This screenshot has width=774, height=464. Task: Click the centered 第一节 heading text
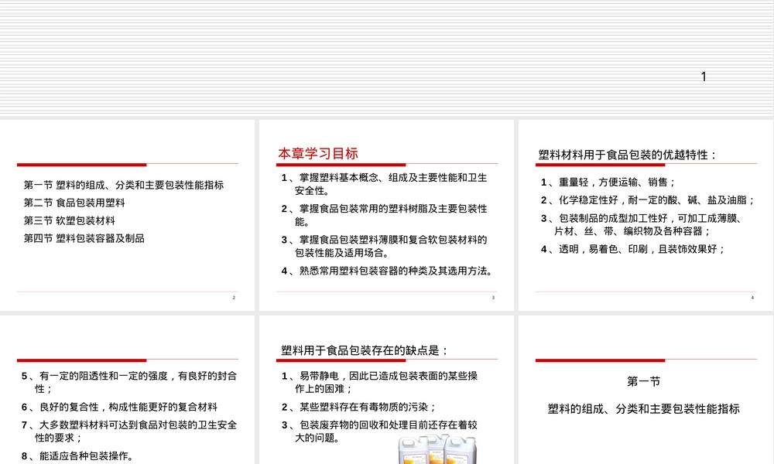644,382
